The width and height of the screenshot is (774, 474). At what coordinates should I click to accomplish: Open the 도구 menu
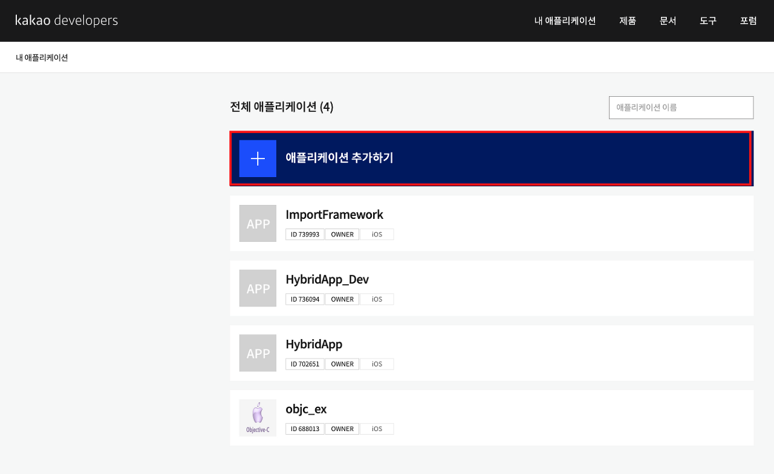pyautogui.click(x=708, y=21)
